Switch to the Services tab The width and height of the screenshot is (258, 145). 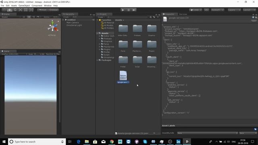(x=183, y=14)
